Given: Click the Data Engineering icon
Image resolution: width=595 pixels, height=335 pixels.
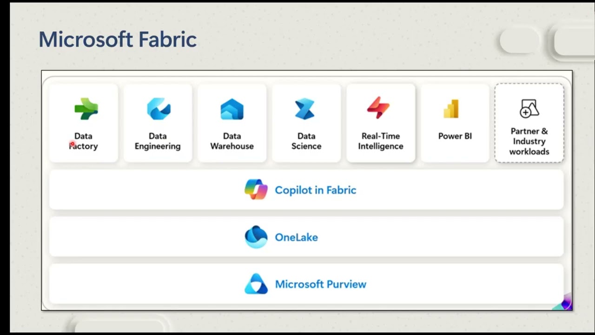Looking at the screenshot, I should tap(159, 109).
